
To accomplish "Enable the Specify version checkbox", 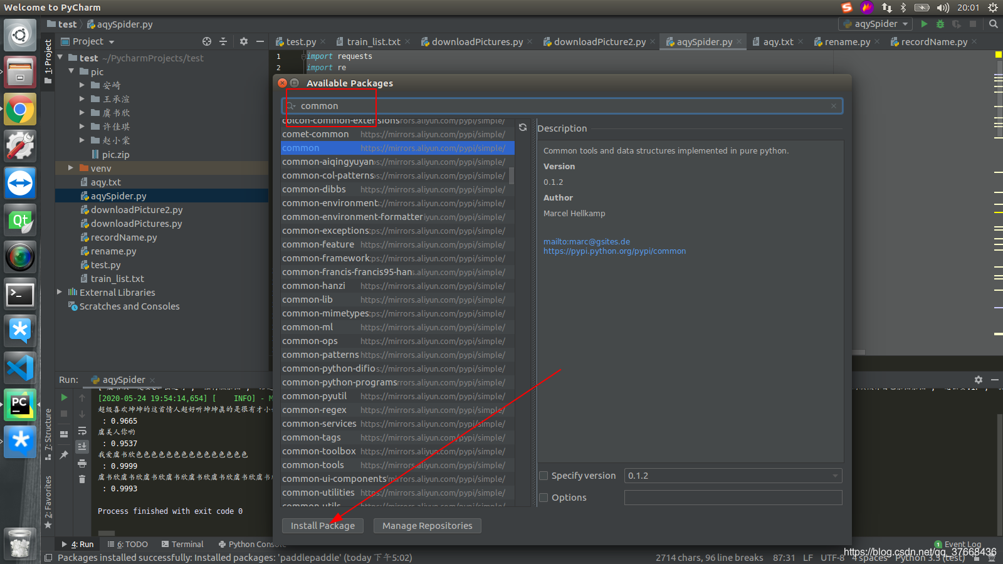I will tap(544, 476).
